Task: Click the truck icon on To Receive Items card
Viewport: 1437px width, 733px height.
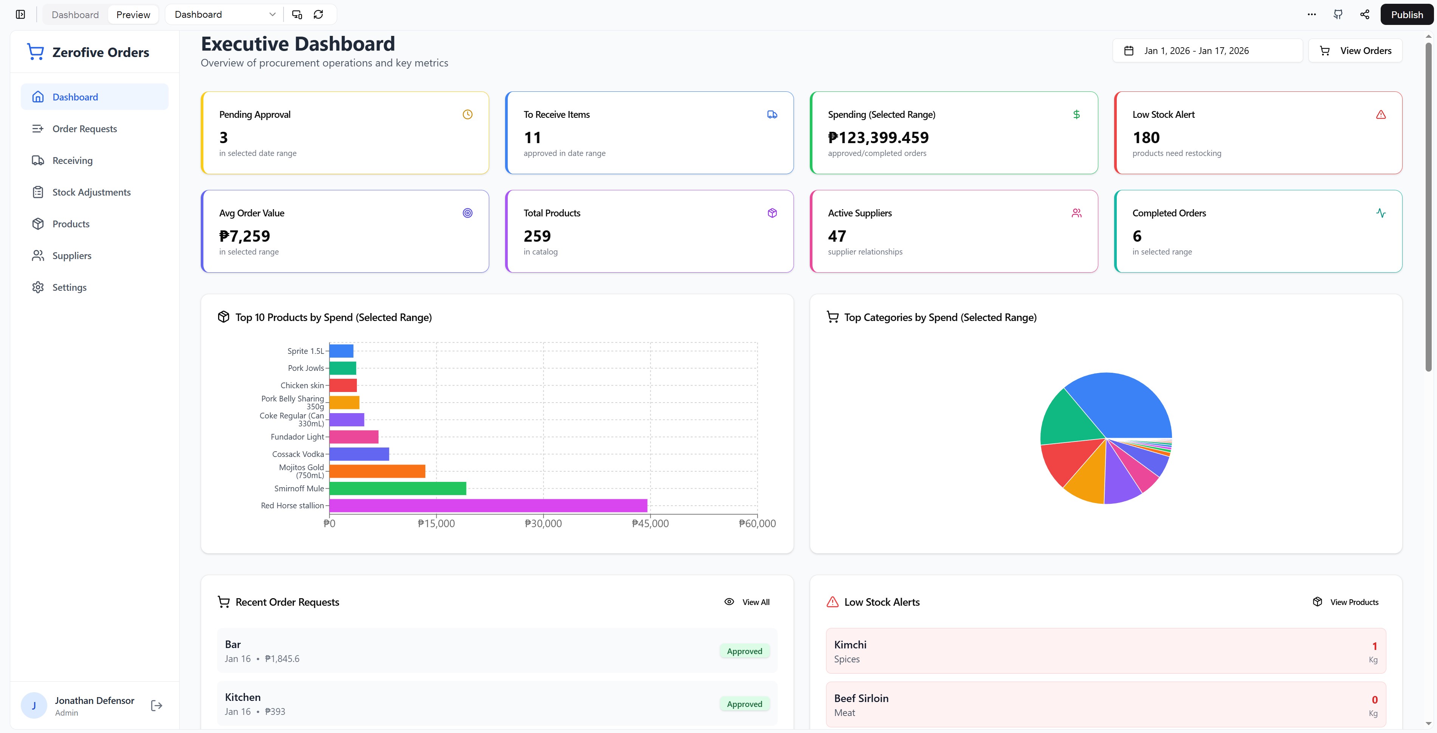Action: 772,114
